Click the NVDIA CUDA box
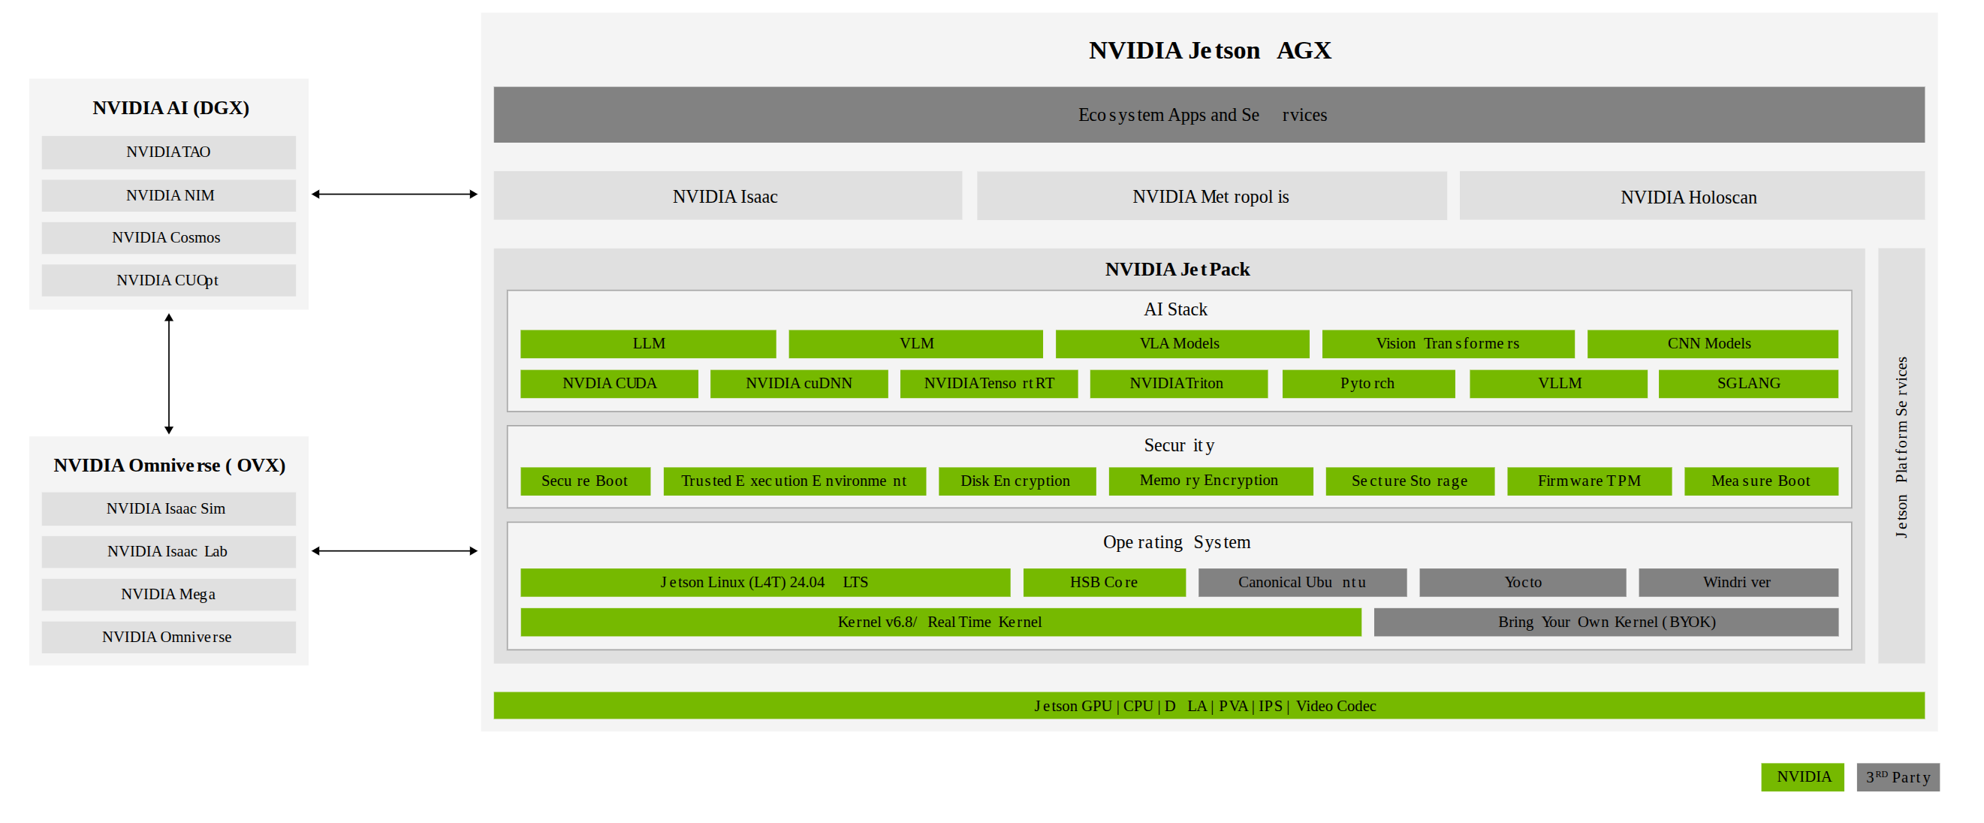 tap(609, 384)
